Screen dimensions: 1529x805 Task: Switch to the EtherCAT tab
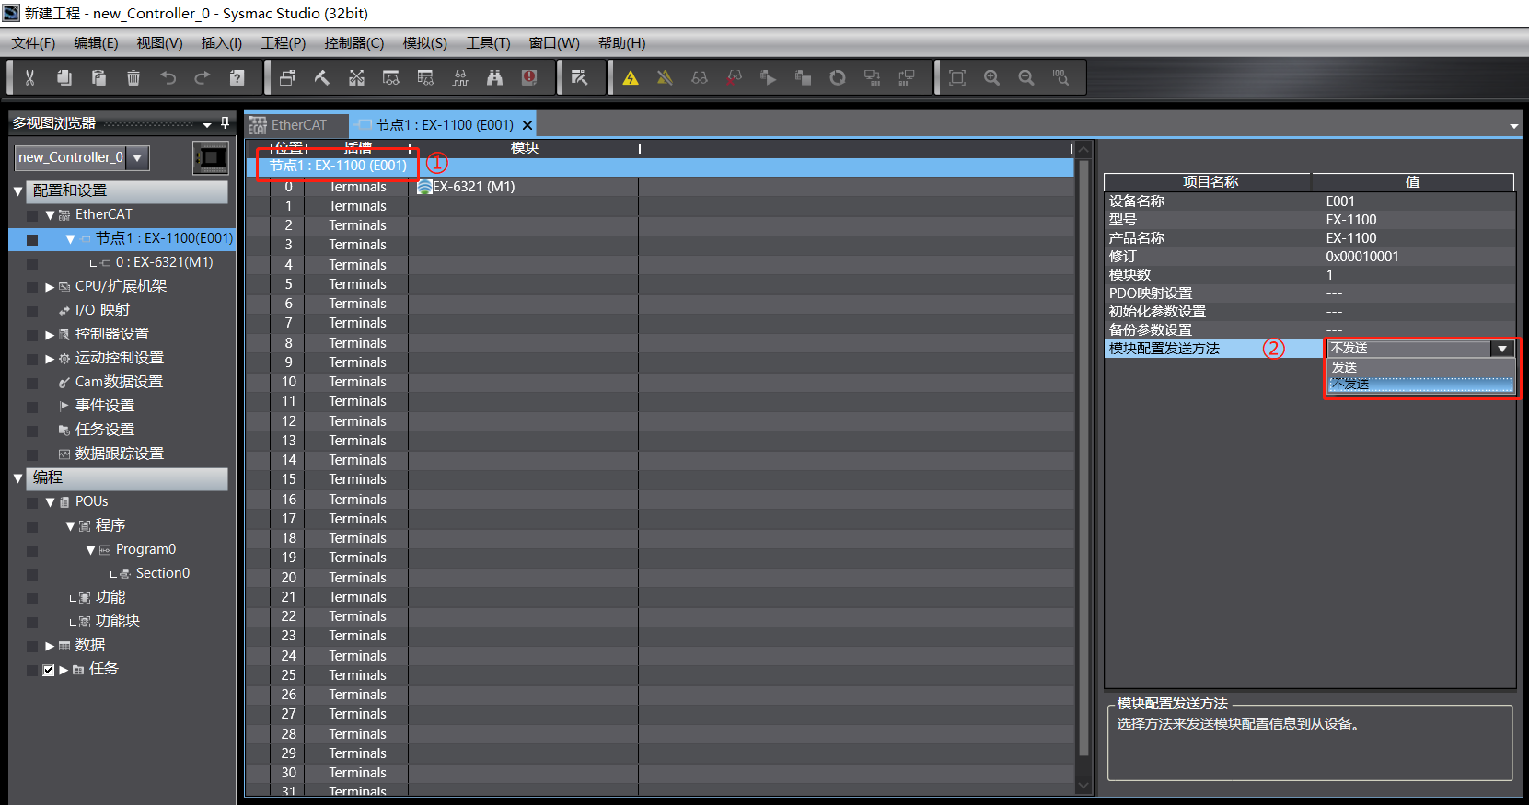(297, 125)
